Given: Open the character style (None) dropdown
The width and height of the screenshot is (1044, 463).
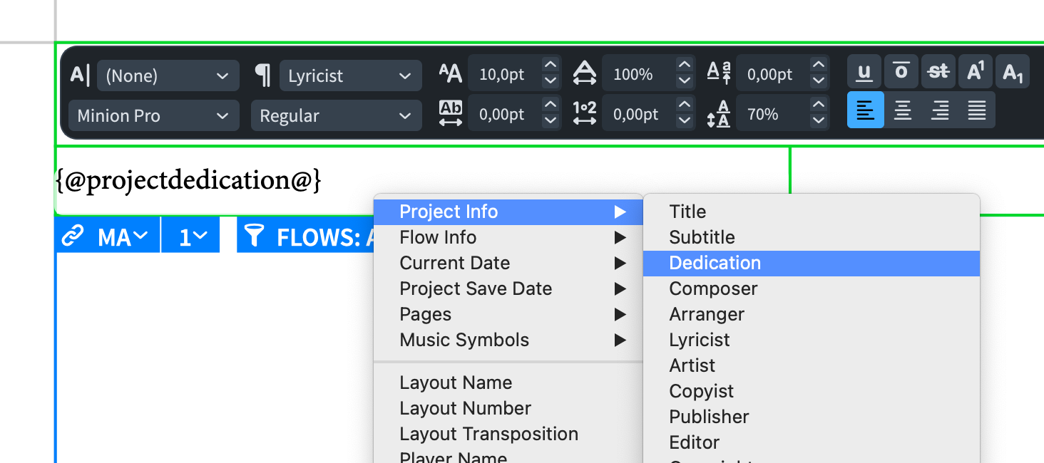Looking at the screenshot, I should 168,76.
